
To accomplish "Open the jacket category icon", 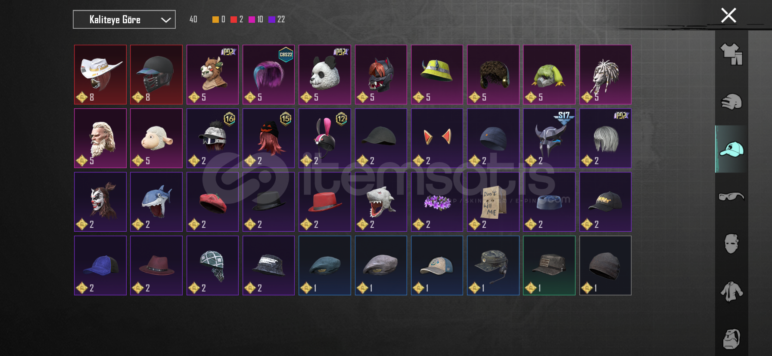I will 732,291.
